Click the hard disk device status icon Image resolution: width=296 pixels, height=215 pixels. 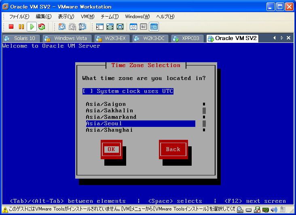coord(249,210)
